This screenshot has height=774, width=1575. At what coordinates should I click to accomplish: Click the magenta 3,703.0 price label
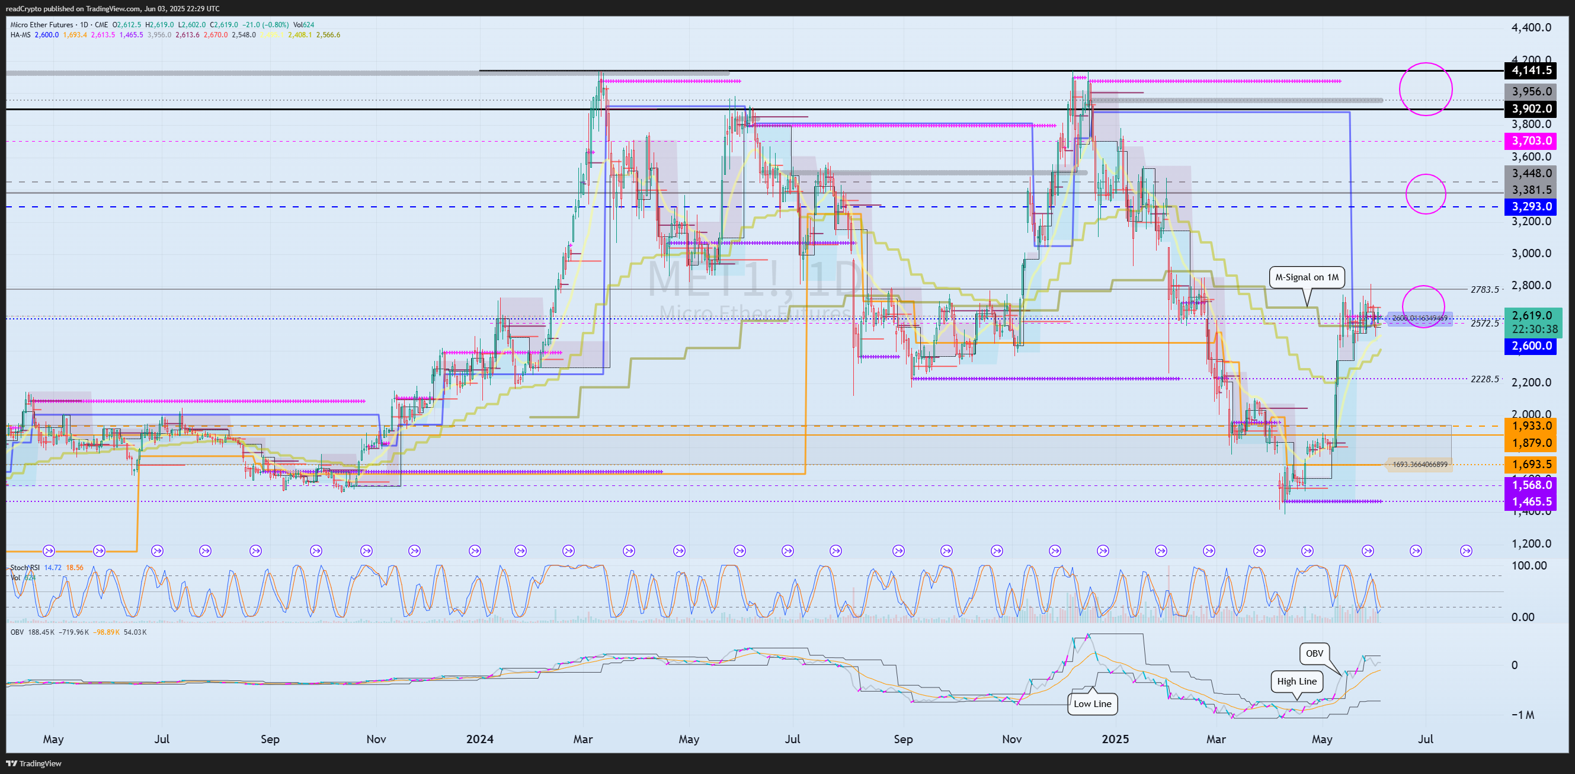pyautogui.click(x=1531, y=141)
